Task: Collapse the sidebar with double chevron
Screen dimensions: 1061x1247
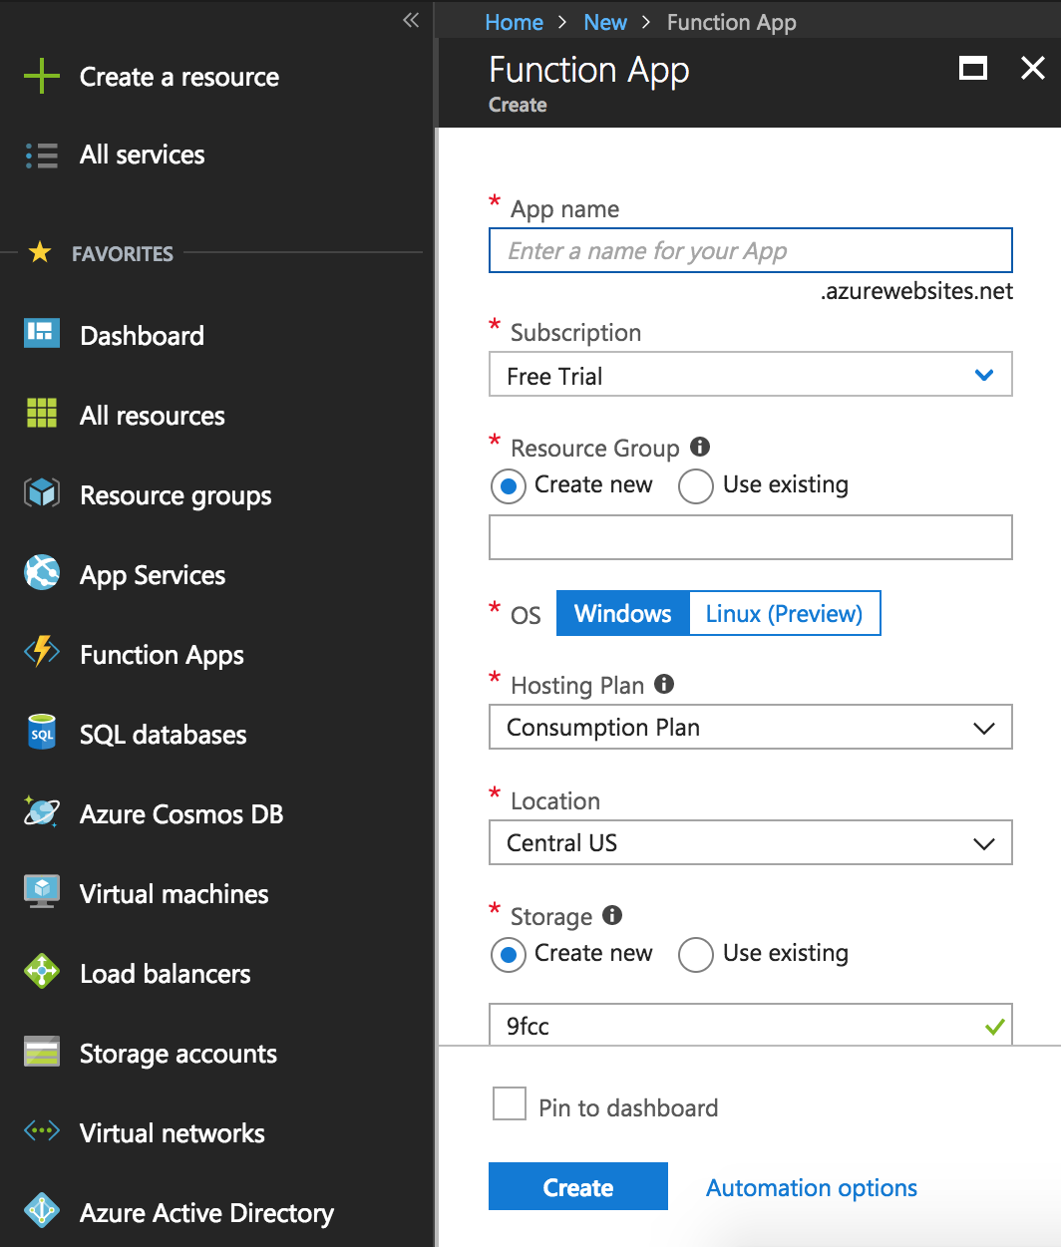Action: (411, 20)
